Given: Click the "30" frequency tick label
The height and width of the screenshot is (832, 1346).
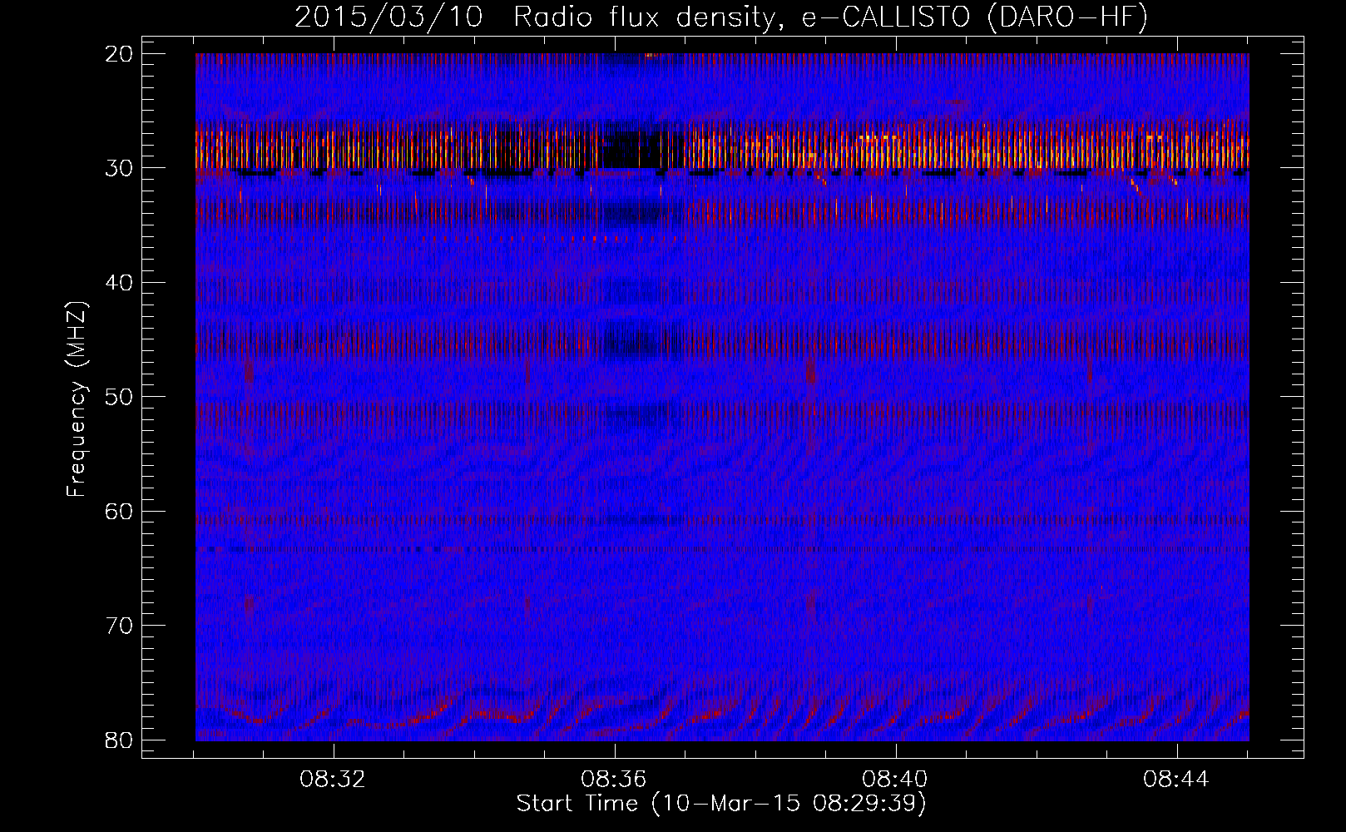Looking at the screenshot, I should pyautogui.click(x=120, y=168).
